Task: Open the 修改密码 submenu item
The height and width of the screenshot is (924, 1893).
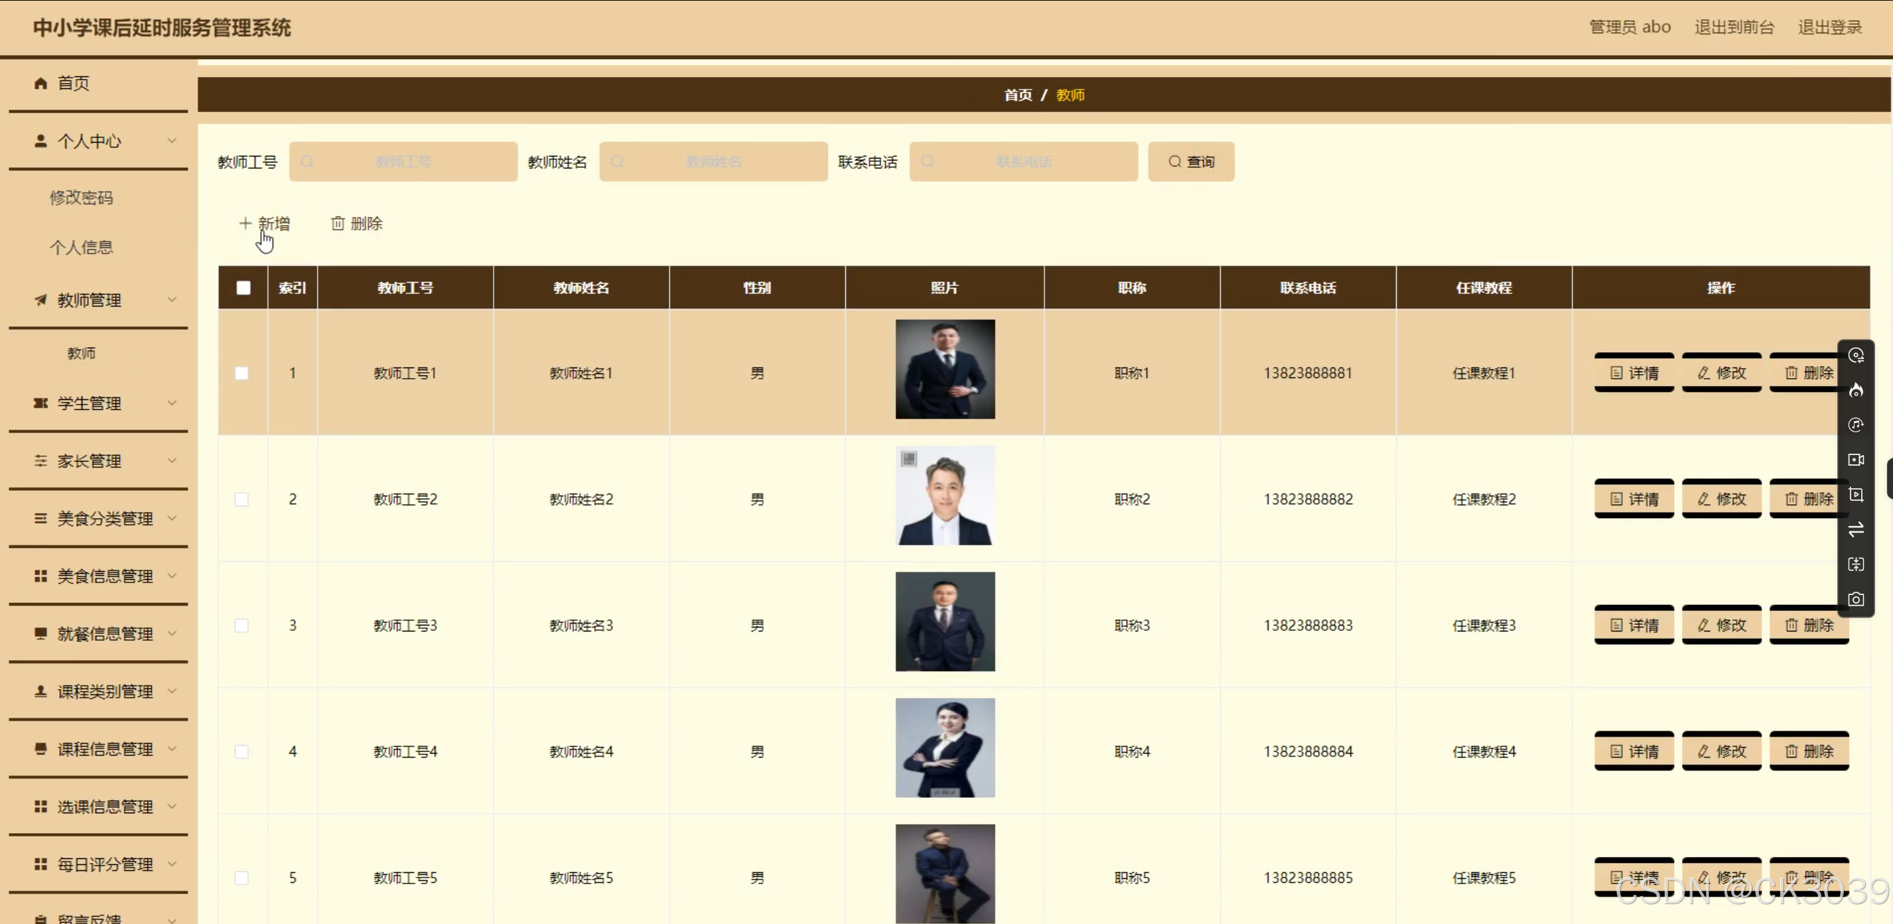Action: click(x=82, y=198)
